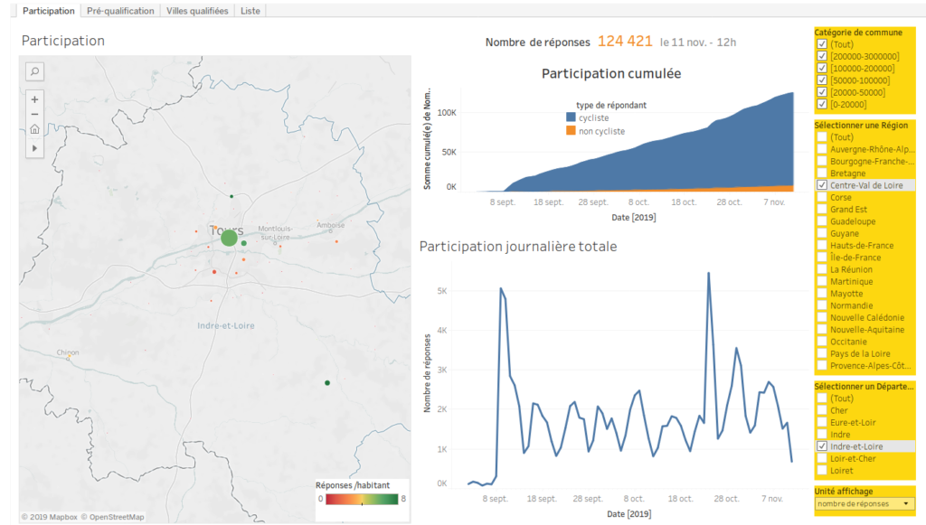This screenshot has width=926, height=525.
Task: Expand the map tools flyout arrow
Action: 34,147
